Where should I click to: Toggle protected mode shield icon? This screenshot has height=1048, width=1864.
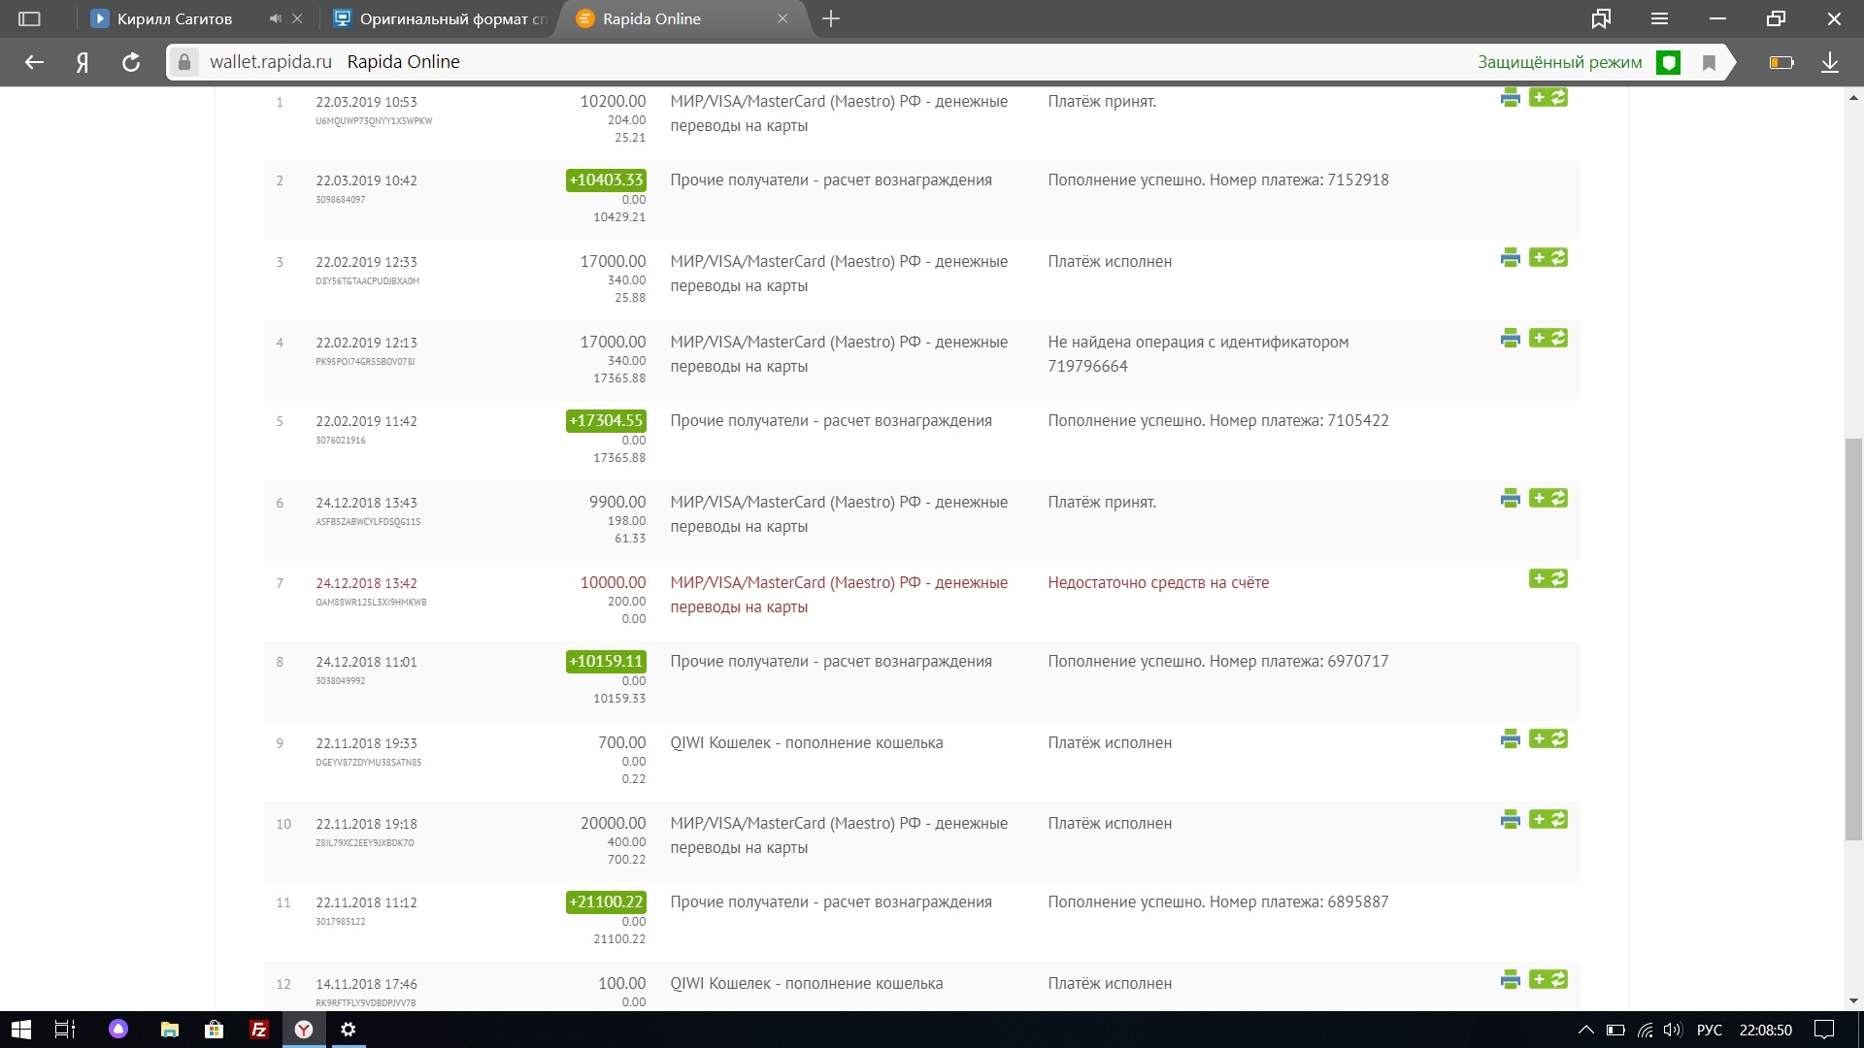1668,62
